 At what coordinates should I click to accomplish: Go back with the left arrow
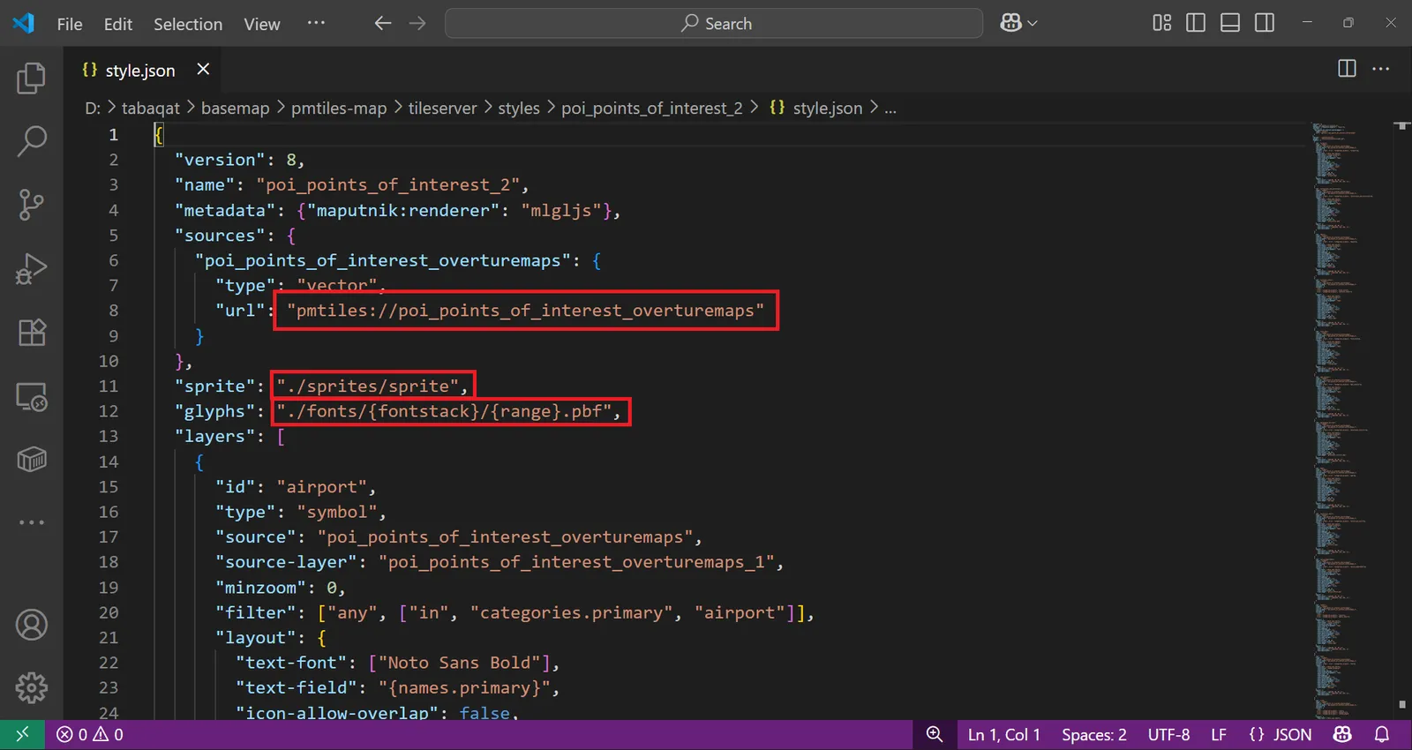coord(382,24)
